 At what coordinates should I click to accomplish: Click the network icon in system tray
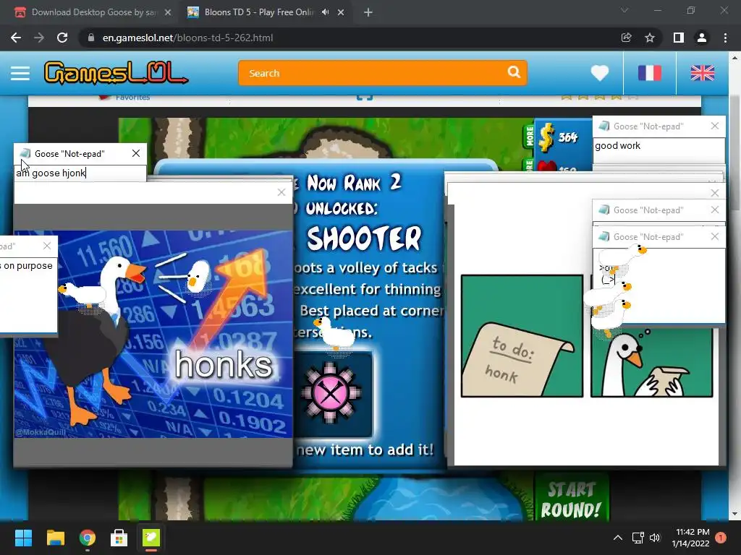pos(638,538)
